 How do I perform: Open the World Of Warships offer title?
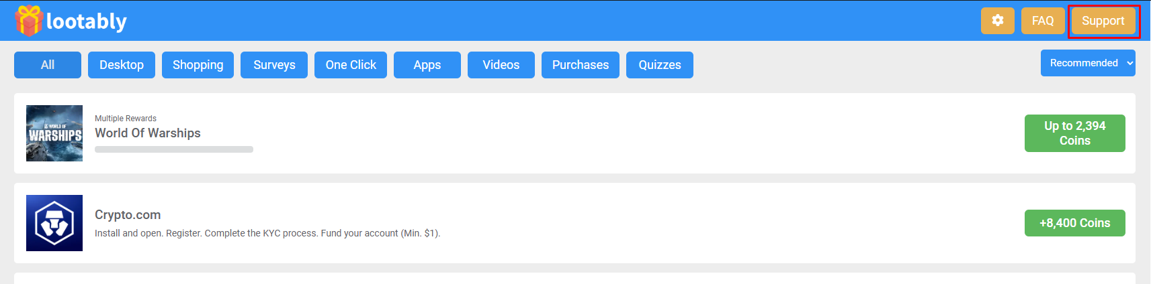[148, 133]
